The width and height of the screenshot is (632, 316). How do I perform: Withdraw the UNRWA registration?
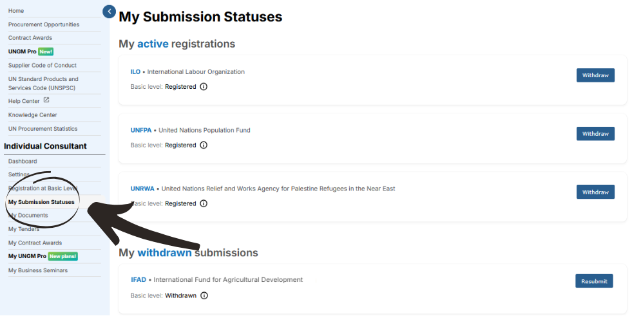[595, 192]
